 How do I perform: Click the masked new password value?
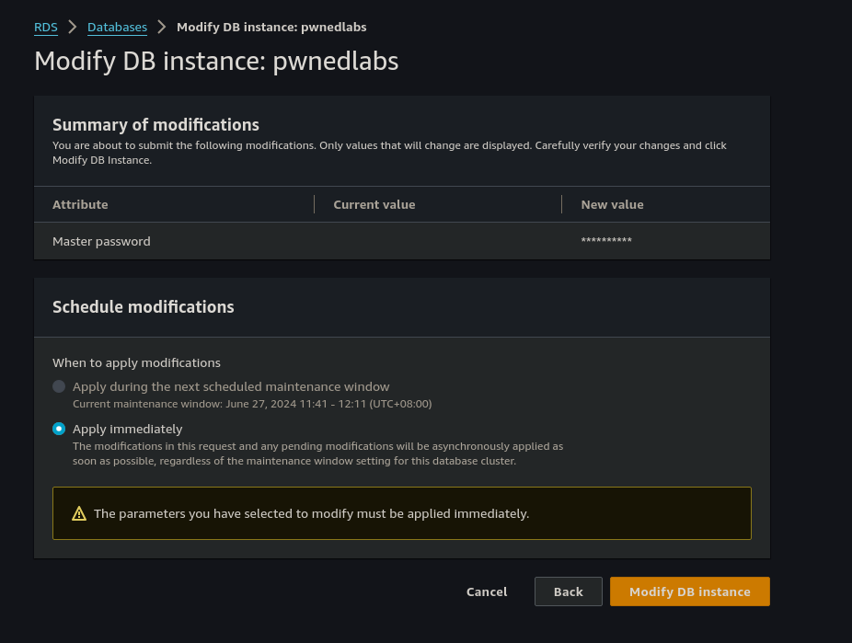click(x=606, y=241)
